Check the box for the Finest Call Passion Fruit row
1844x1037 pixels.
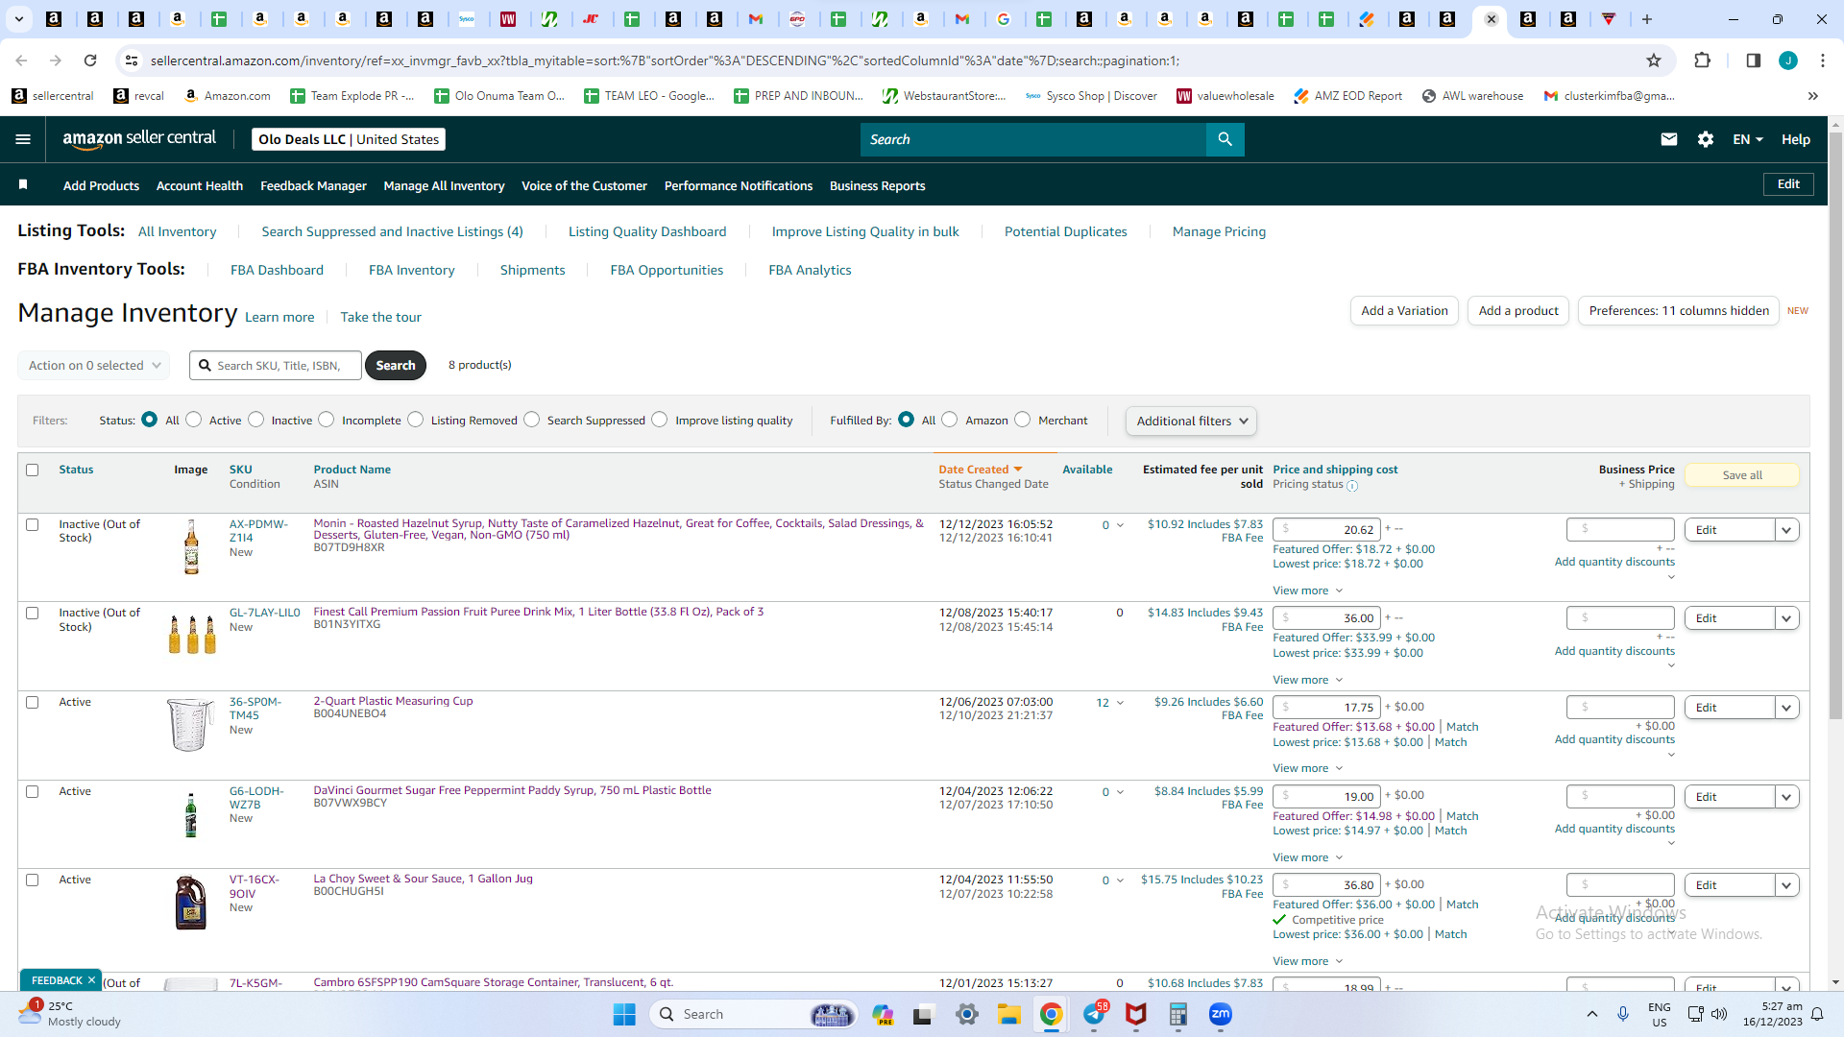pos(33,614)
